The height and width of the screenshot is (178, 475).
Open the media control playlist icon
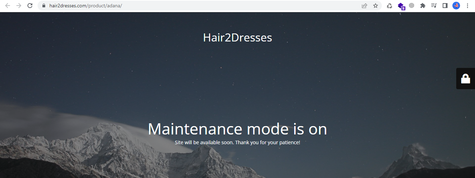[x=434, y=6]
